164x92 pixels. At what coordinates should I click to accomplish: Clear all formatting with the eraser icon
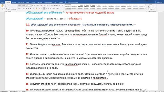point(41,6)
